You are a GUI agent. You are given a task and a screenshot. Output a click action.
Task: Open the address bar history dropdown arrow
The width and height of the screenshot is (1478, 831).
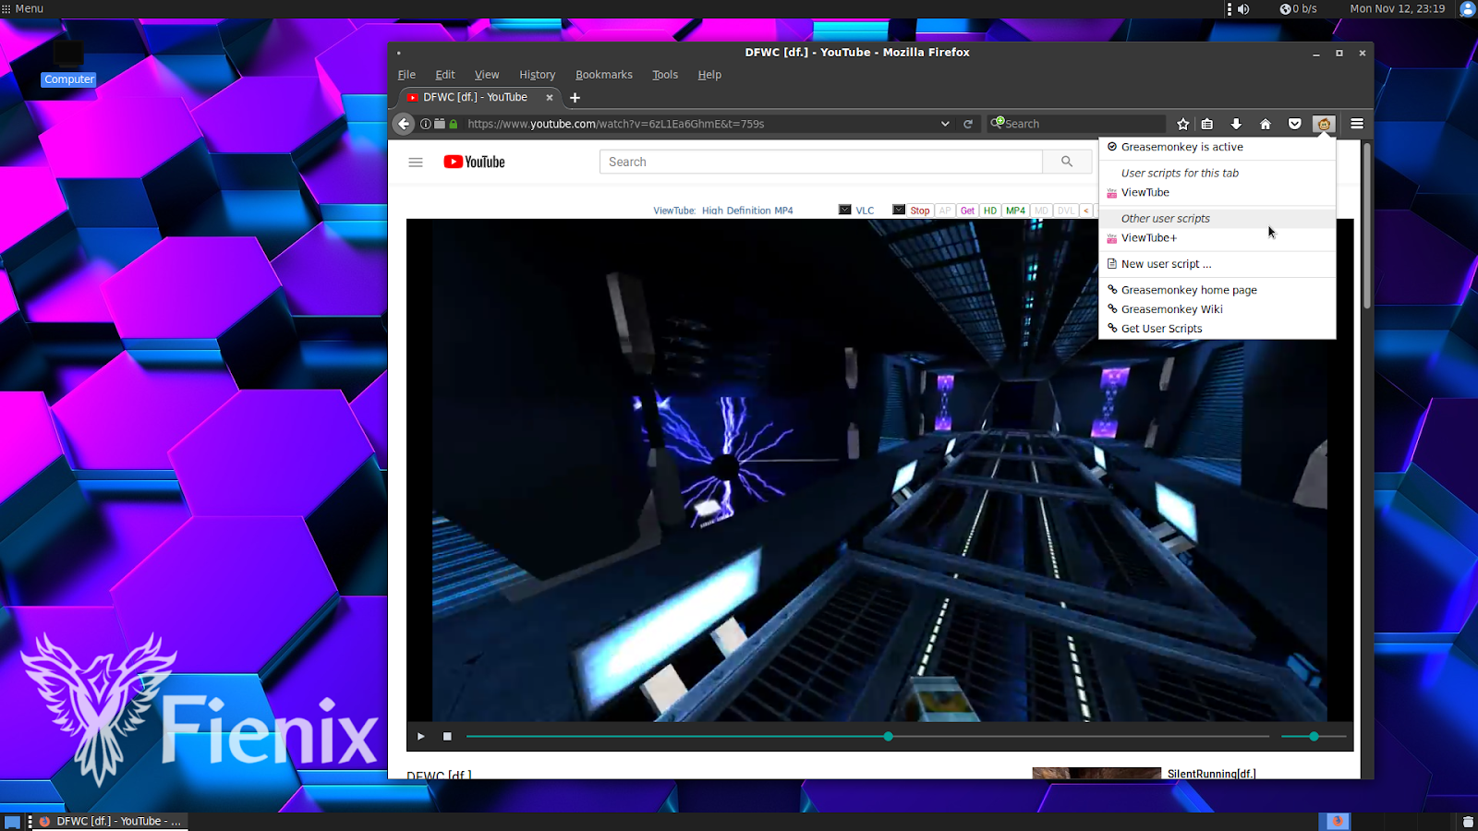pos(944,123)
